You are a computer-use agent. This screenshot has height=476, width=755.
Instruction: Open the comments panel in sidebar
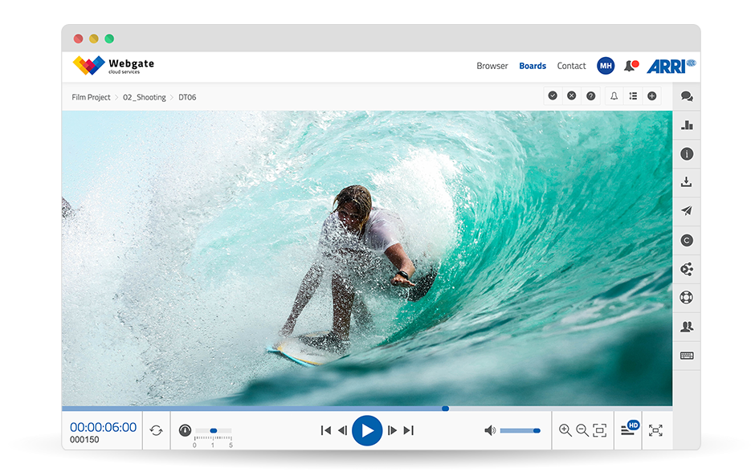(x=686, y=96)
